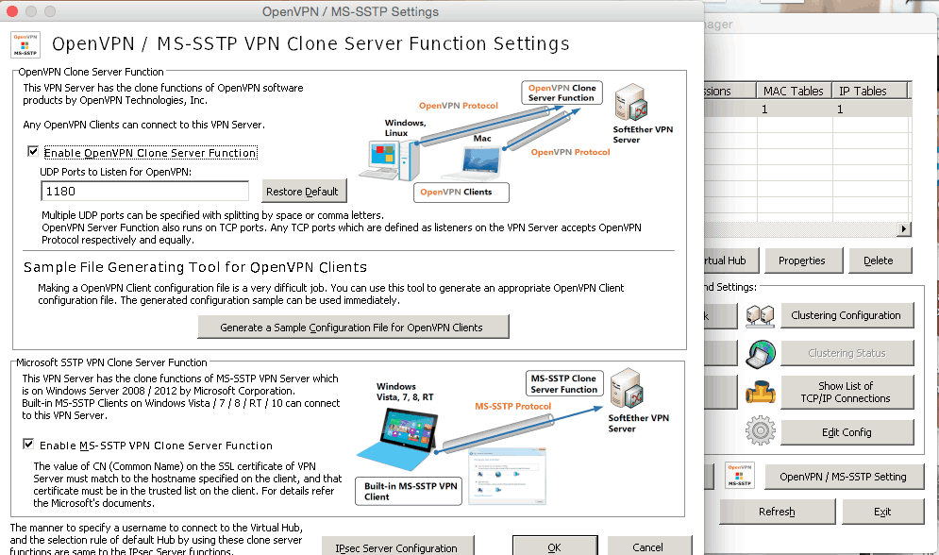The image size is (939, 555).
Task: Click the Built-in MS-SSTP VPN Client label
Action: [409, 491]
